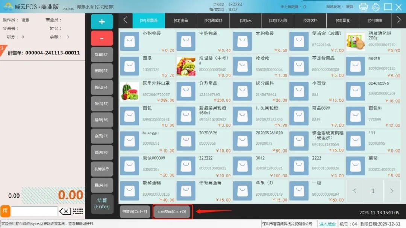This screenshot has height=228, width=406.
Task: Select the 雅金香硬黄鹤楼 product icon
Action: [x=299, y=141]
